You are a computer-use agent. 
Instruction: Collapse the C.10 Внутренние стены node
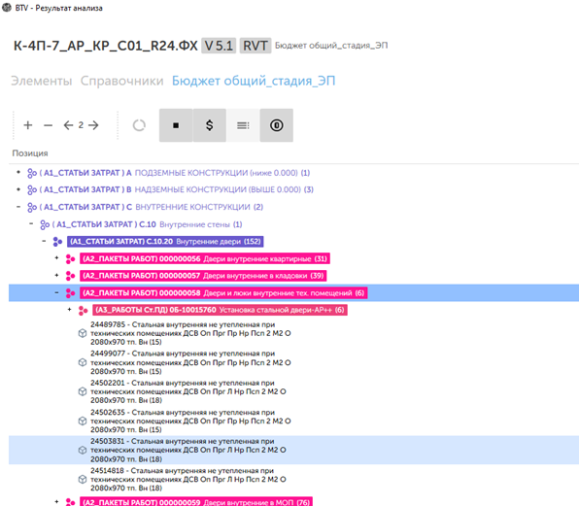tap(31, 223)
